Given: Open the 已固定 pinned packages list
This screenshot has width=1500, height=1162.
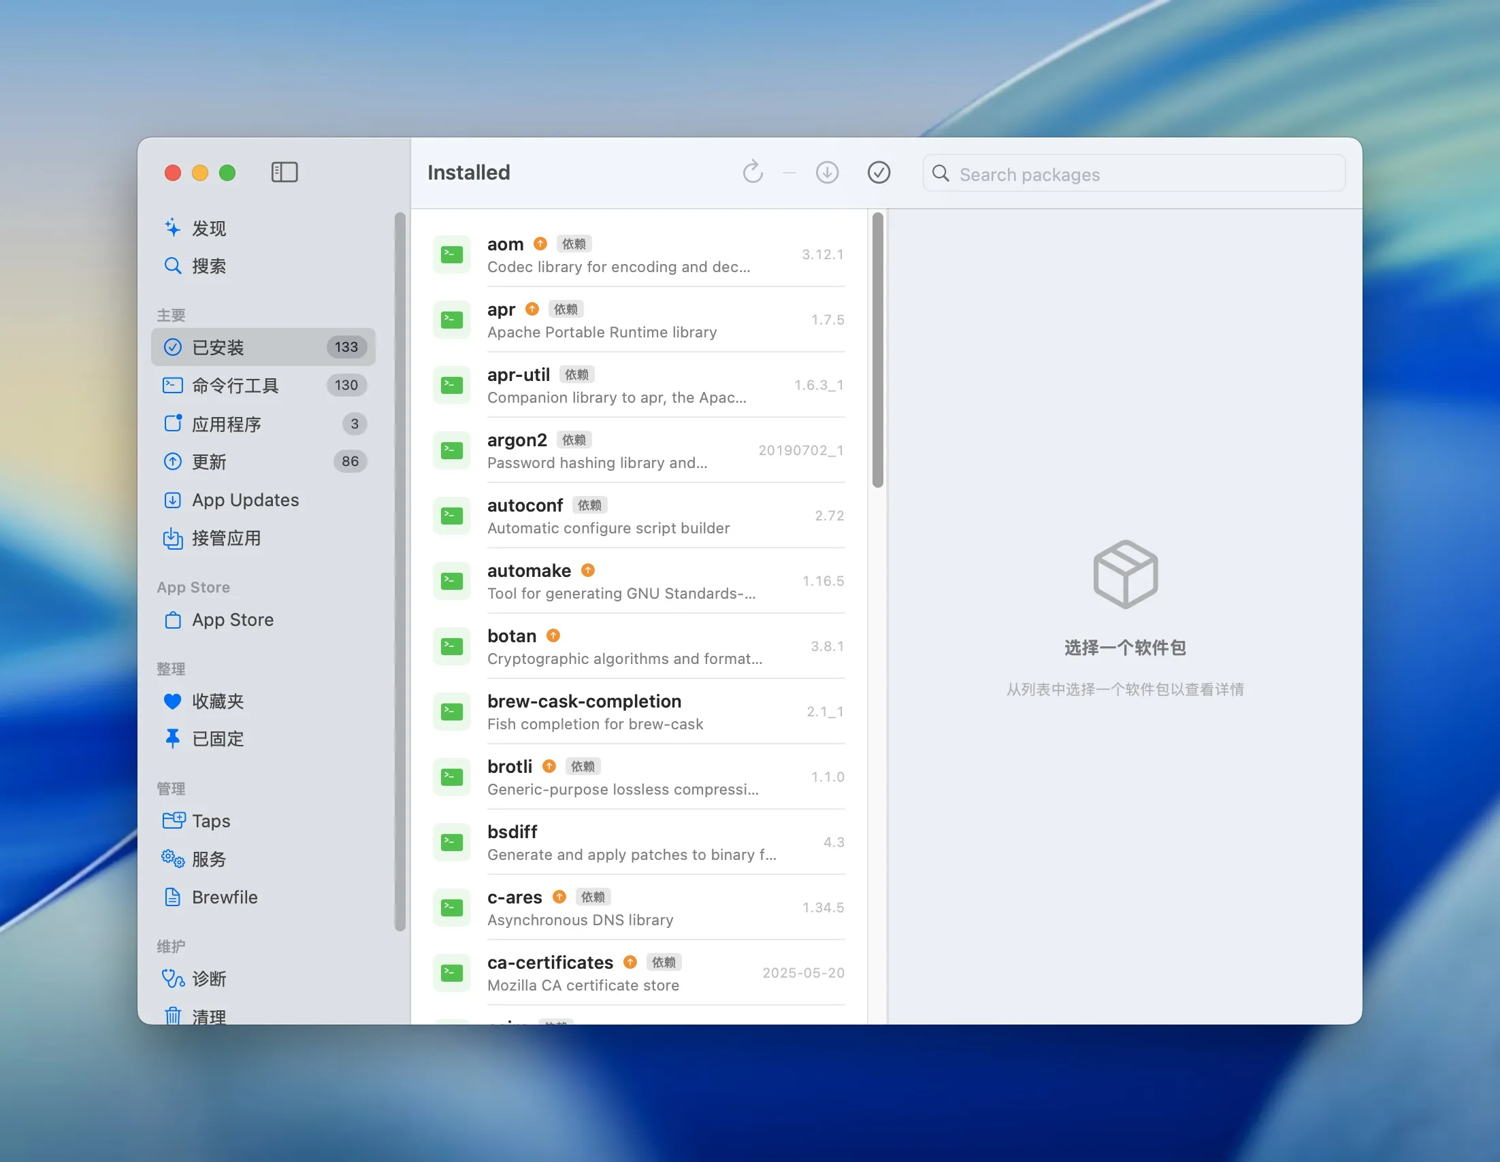Looking at the screenshot, I should 217,740.
